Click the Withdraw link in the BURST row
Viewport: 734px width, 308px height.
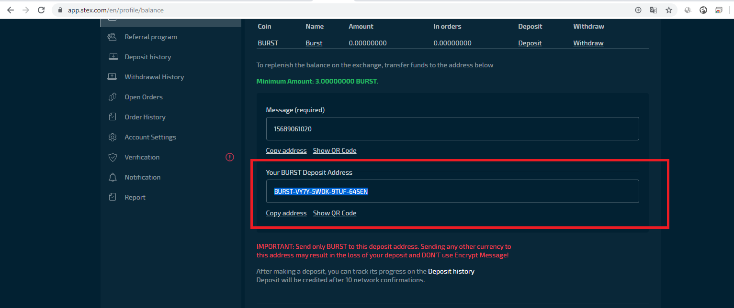click(588, 43)
